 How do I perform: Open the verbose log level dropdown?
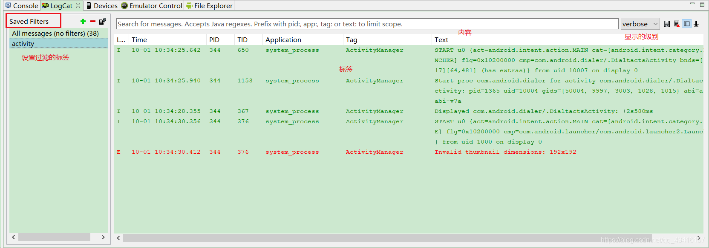[640, 24]
